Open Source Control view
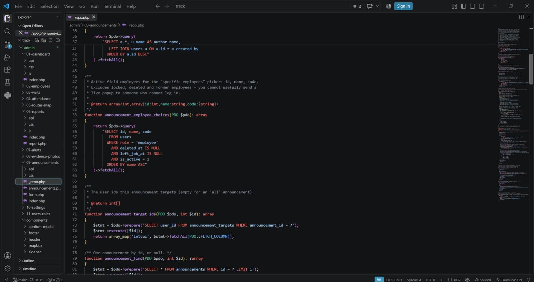Image resolution: width=534 pixels, height=282 pixels. (x=7, y=44)
